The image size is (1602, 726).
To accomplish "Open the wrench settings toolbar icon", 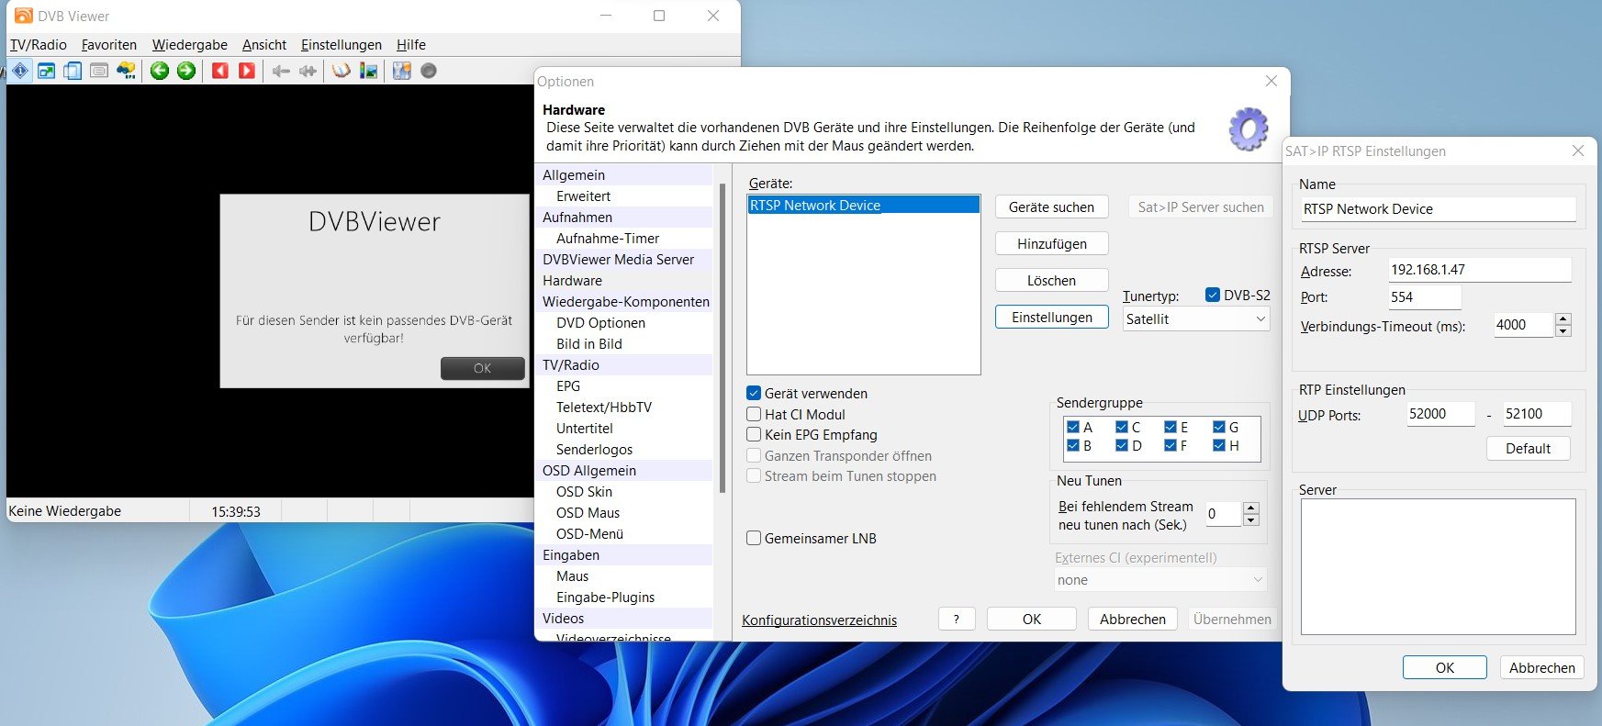I will [x=401, y=71].
